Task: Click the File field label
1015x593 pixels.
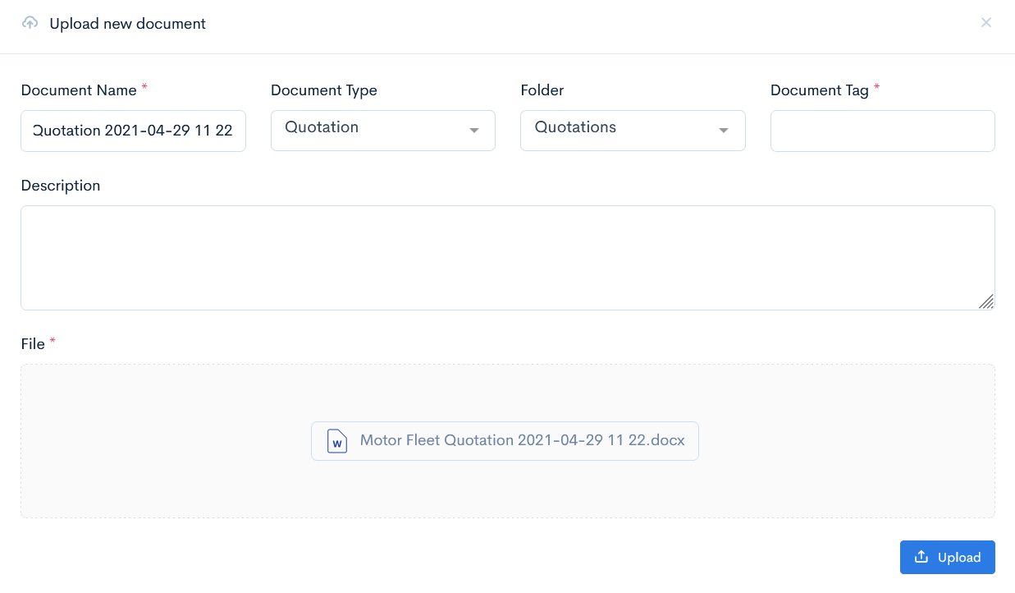Action: [x=33, y=344]
